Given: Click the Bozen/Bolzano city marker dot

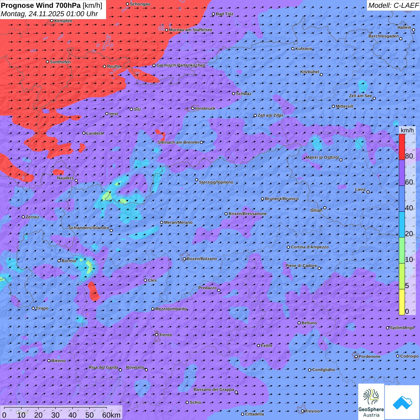Looking at the screenshot, I should [184, 259].
